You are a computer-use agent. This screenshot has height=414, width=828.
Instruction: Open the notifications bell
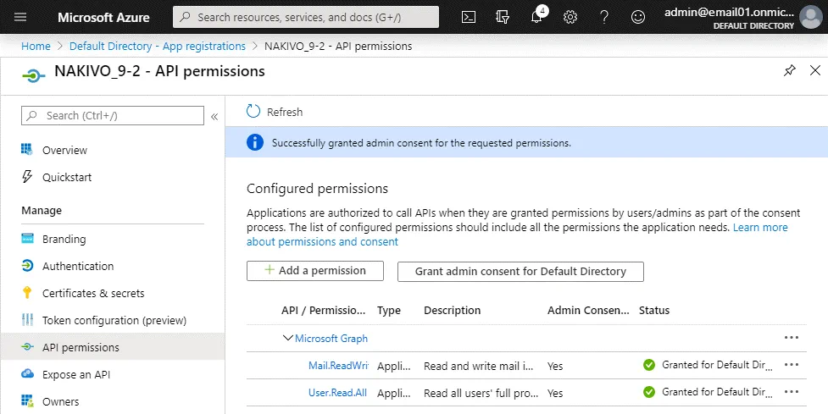pyautogui.click(x=536, y=17)
